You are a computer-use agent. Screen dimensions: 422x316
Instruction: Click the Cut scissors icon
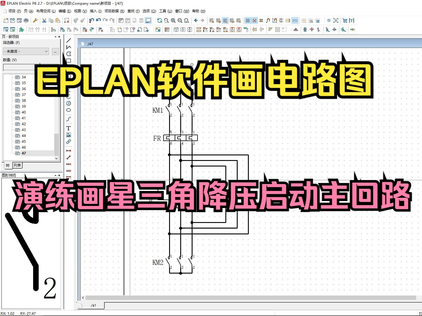click(x=44, y=20)
